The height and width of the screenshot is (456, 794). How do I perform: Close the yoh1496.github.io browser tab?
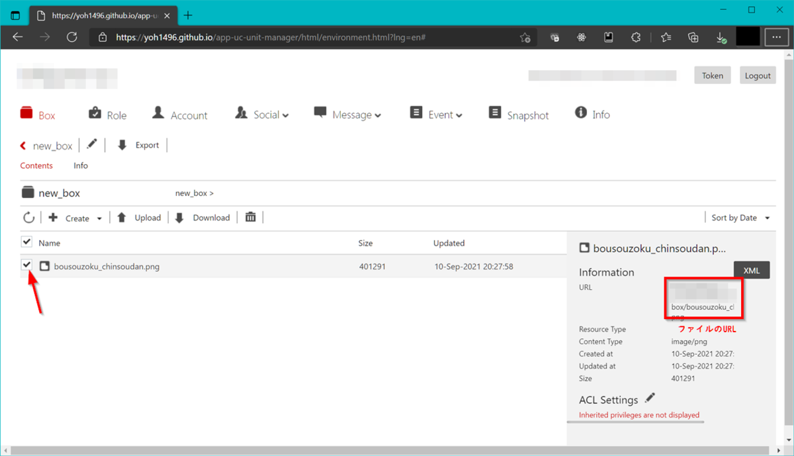(167, 15)
